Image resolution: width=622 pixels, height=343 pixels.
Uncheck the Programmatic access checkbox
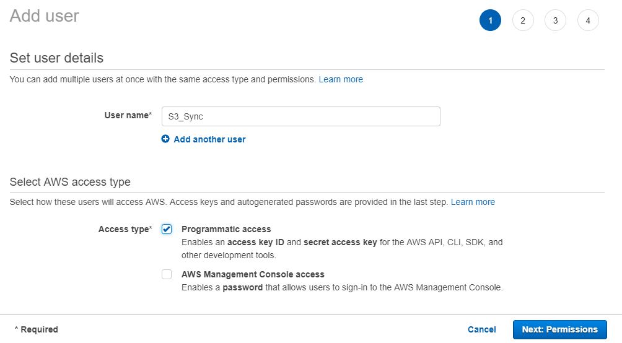(167, 229)
